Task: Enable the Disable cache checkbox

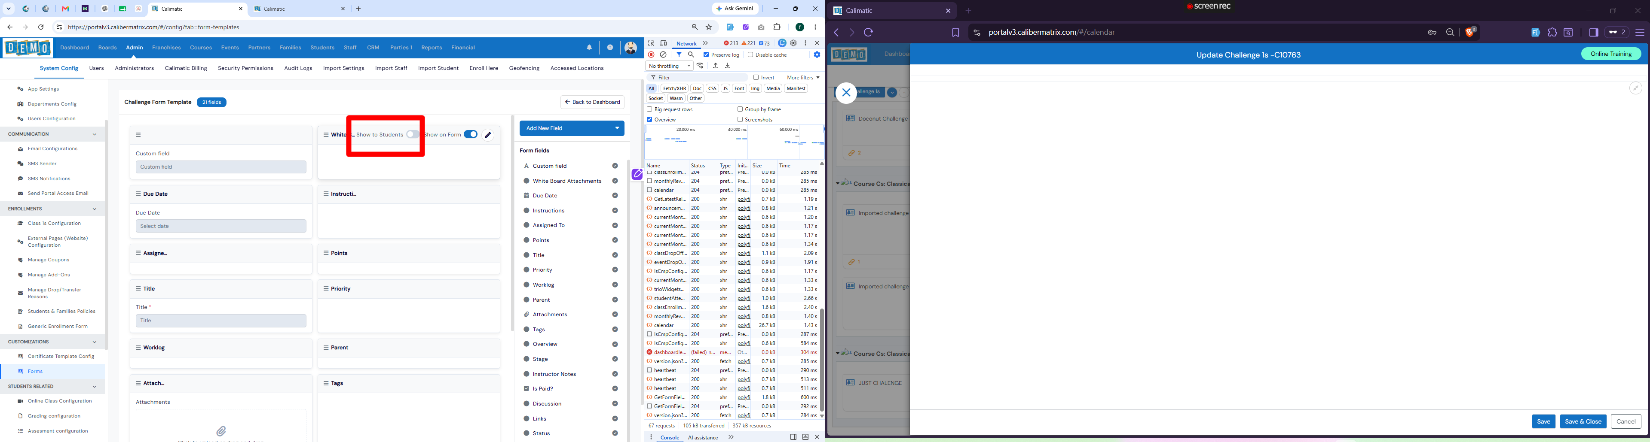Action: click(x=751, y=55)
